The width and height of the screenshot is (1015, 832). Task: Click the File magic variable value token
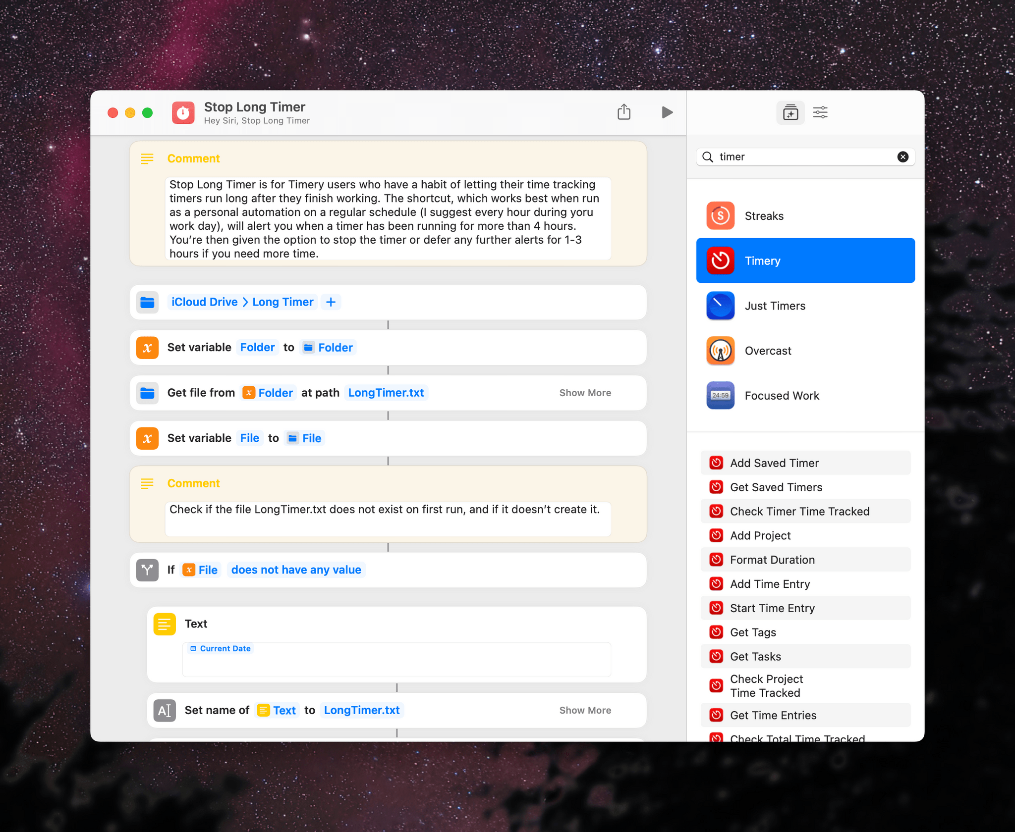click(305, 438)
